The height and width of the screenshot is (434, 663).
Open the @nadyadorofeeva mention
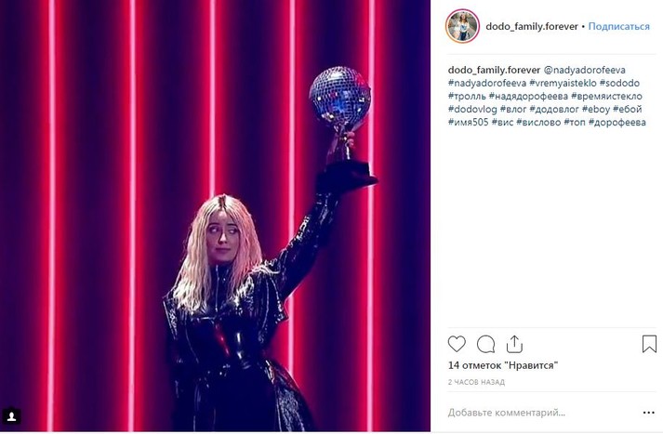[x=584, y=70]
